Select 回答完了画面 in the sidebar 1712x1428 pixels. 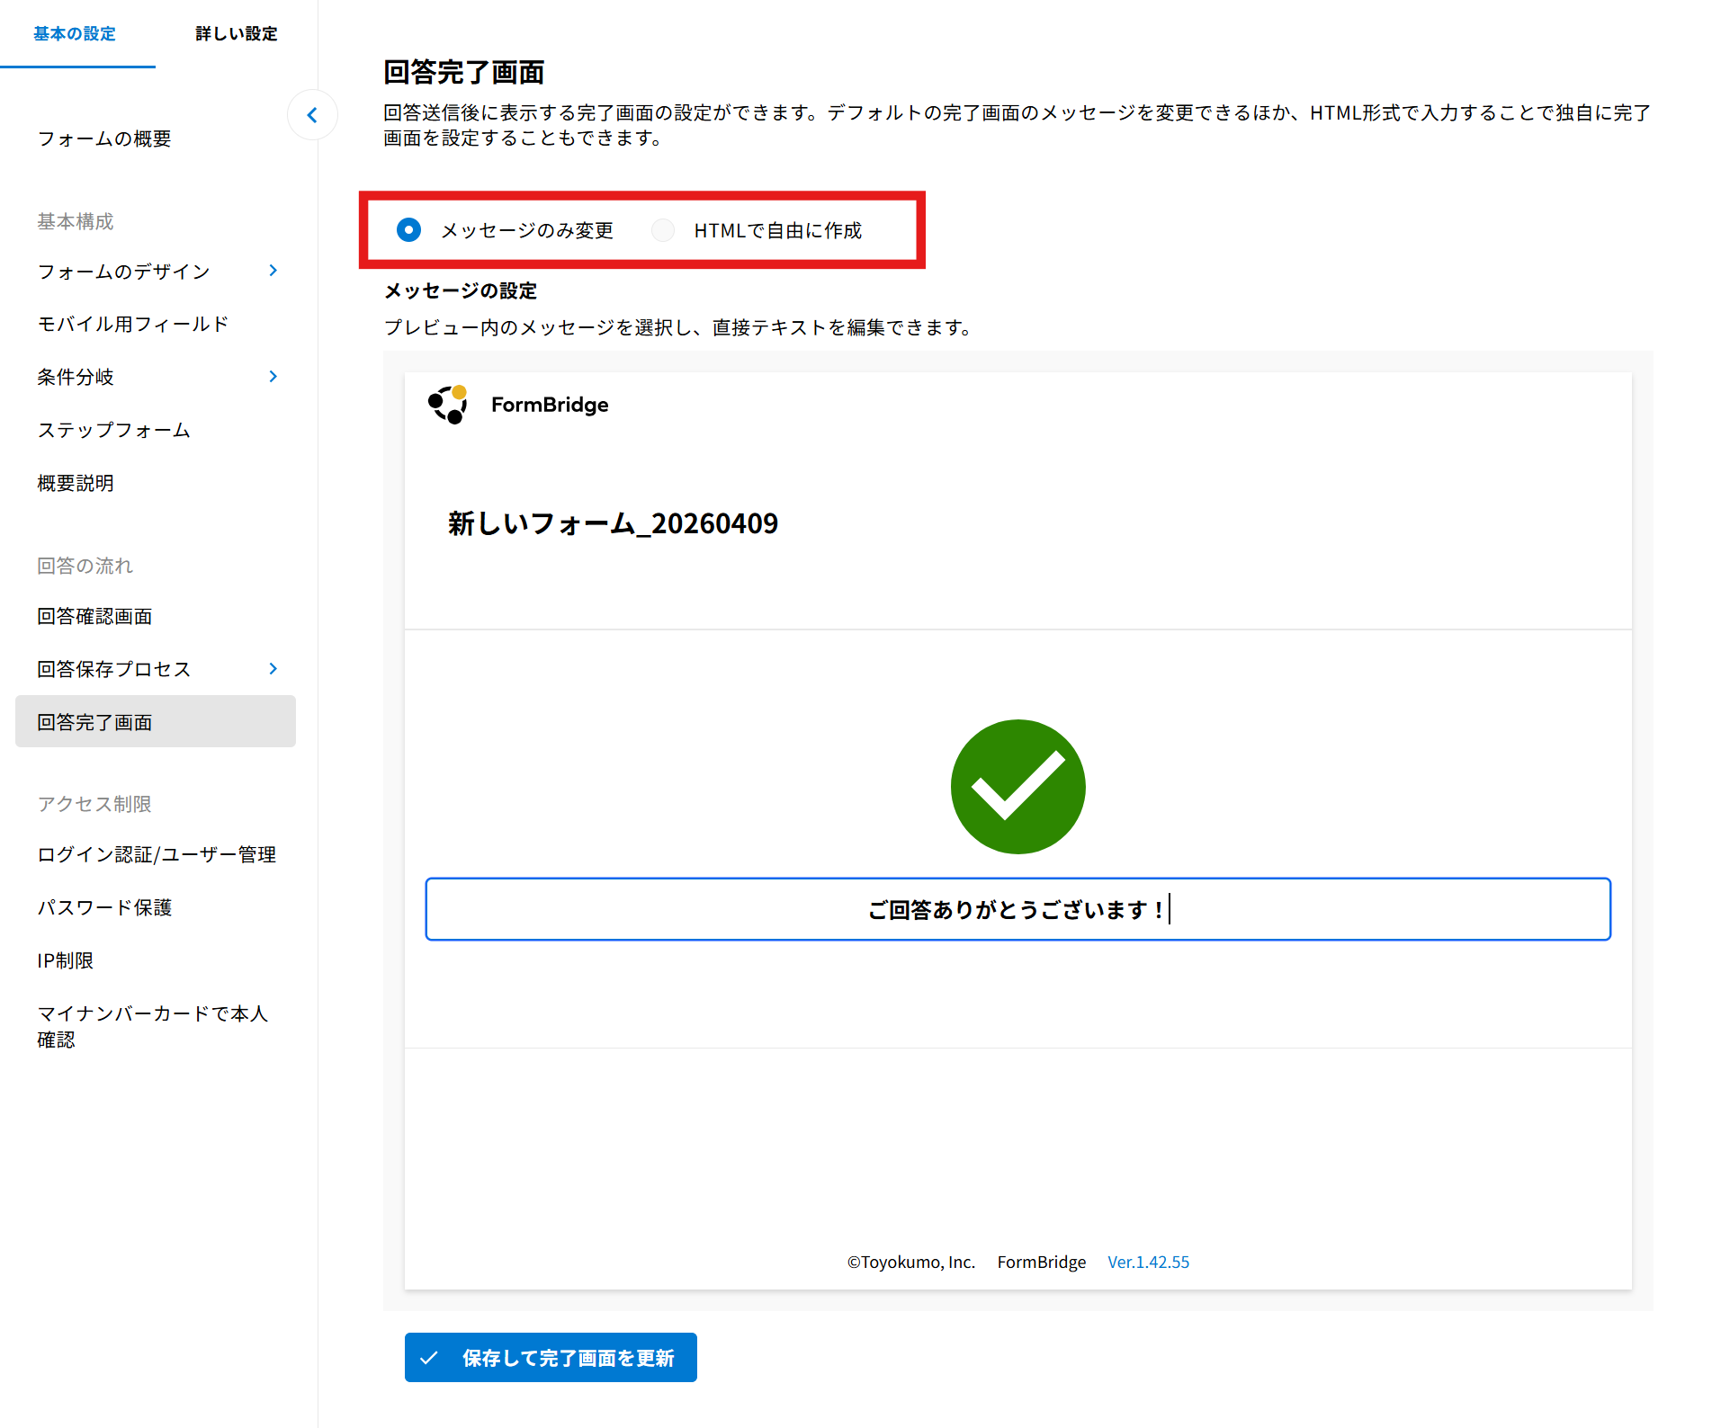[x=156, y=721]
